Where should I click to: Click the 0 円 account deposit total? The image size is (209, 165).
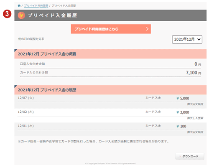click(198, 64)
